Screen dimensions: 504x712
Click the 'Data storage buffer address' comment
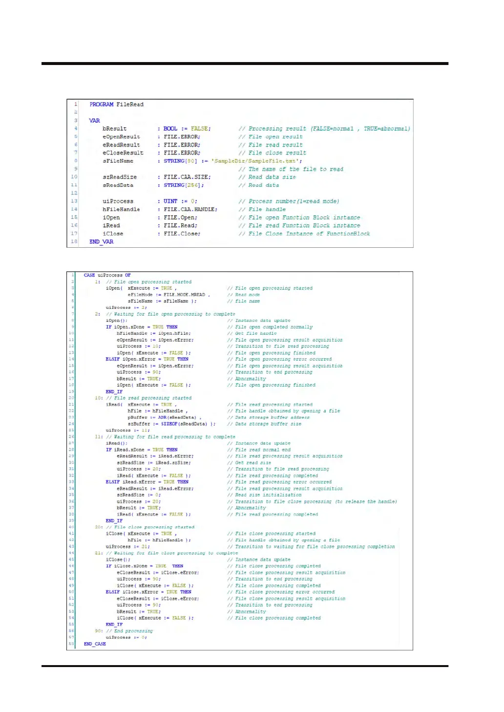click(x=272, y=417)
